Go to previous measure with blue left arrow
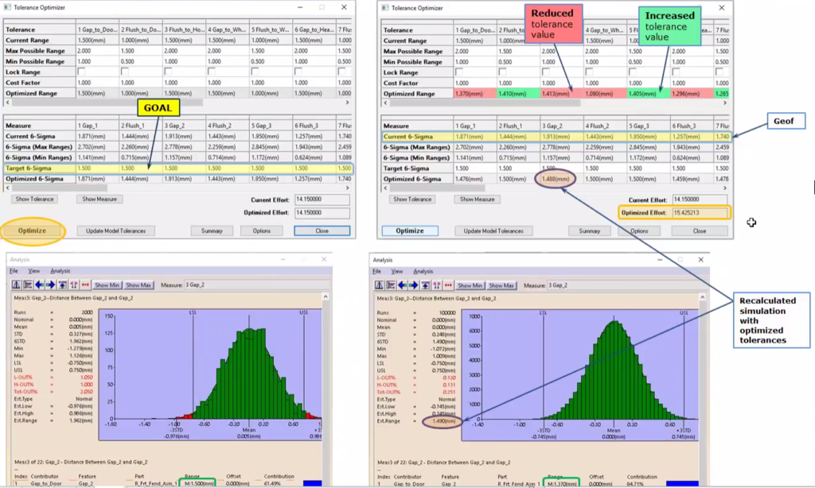This screenshot has height=488, width=815. click(39, 285)
